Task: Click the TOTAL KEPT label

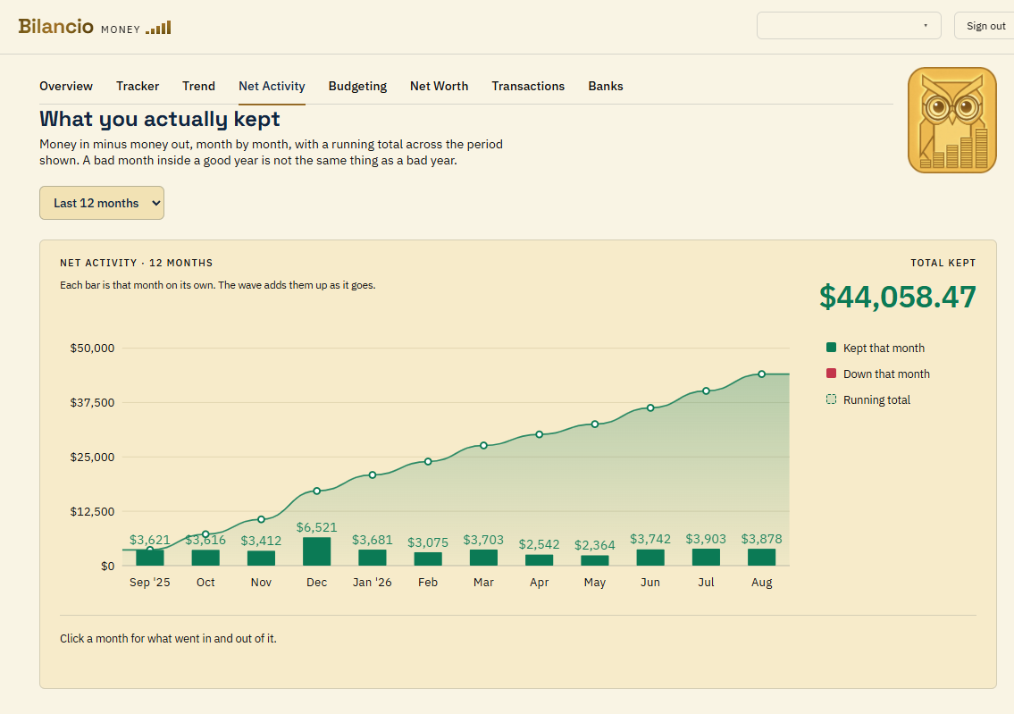Action: 943,263
